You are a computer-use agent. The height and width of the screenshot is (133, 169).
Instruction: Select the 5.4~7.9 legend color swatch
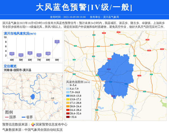pos(68,89)
